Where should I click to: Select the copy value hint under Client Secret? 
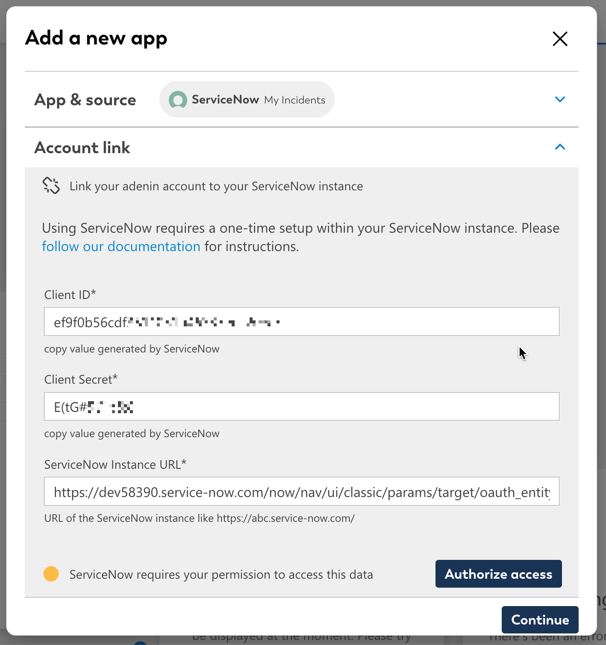tap(132, 433)
